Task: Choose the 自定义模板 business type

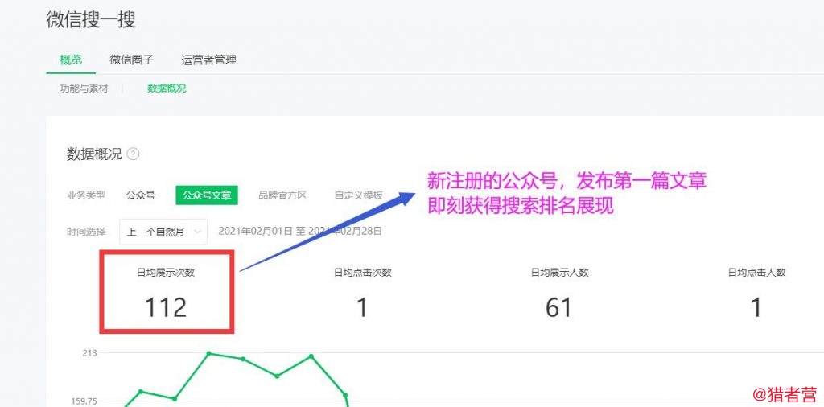Action: 359,196
